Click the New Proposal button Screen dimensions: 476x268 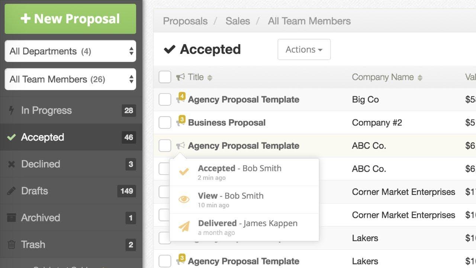pos(70,19)
